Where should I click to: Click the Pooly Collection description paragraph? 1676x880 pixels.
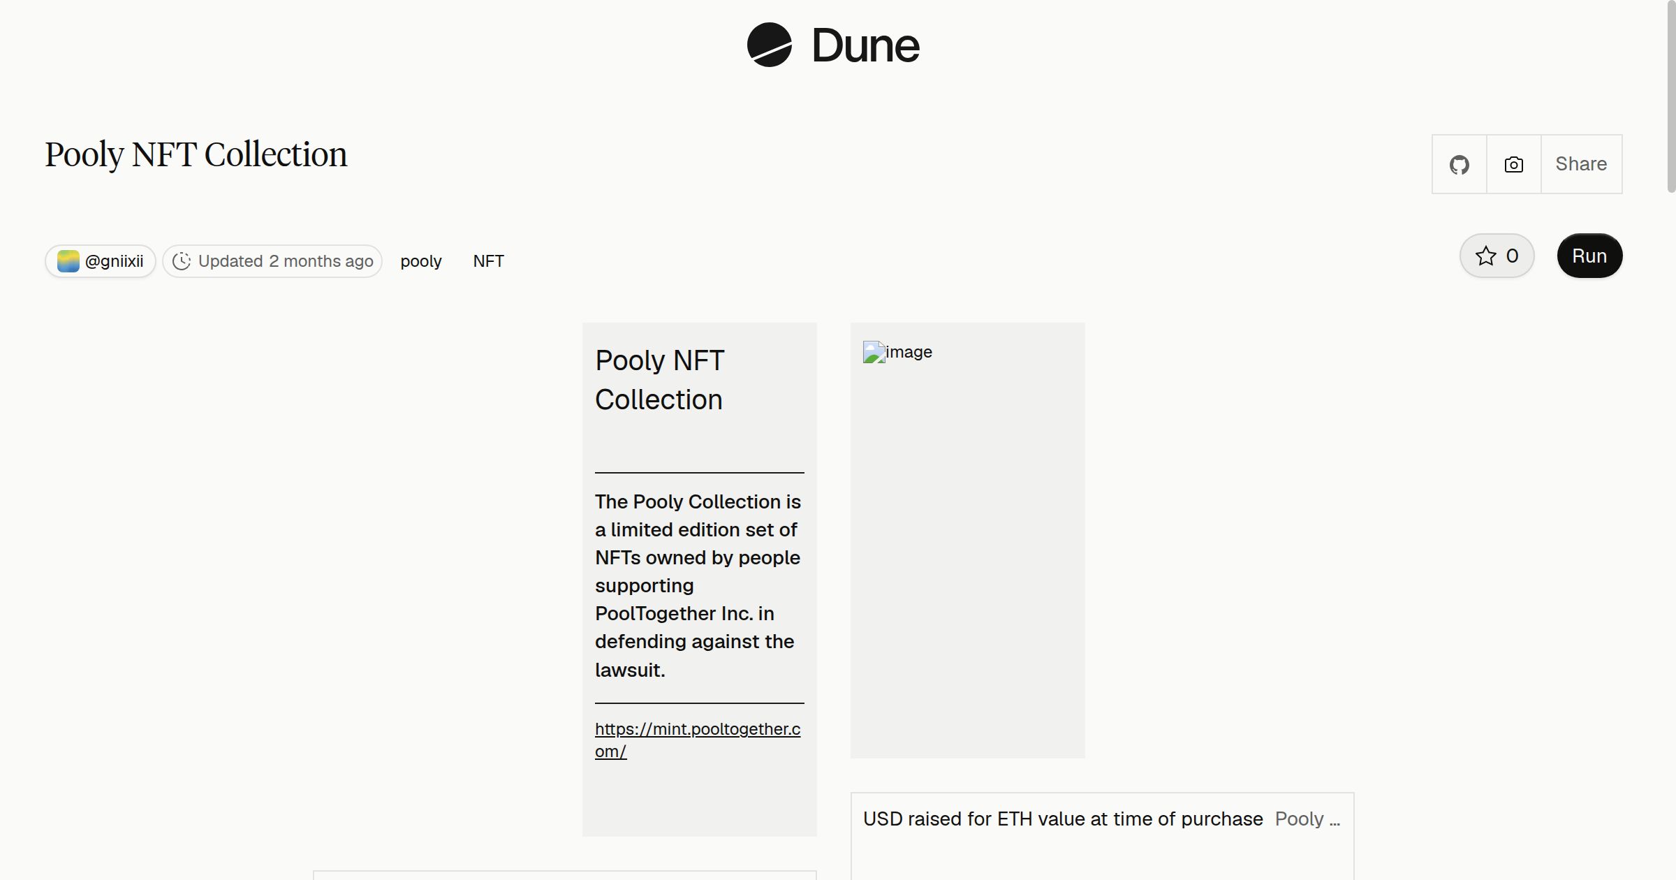698,586
